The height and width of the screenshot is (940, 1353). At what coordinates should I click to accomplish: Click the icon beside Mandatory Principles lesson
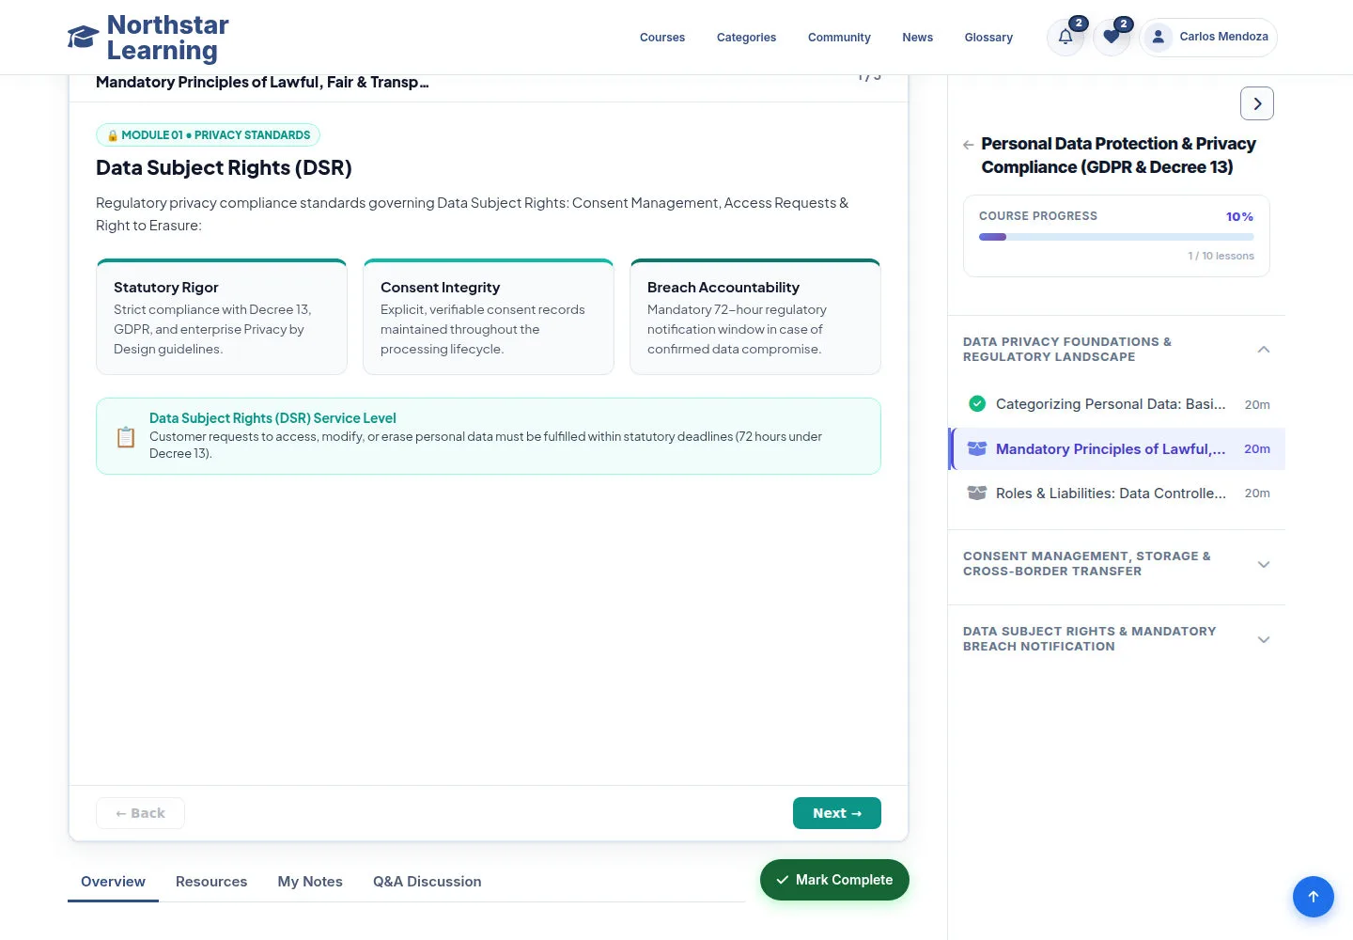pyautogui.click(x=977, y=449)
